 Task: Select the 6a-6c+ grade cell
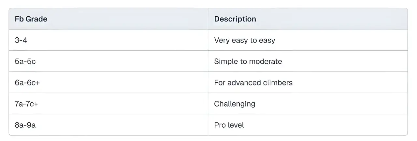(x=27, y=83)
